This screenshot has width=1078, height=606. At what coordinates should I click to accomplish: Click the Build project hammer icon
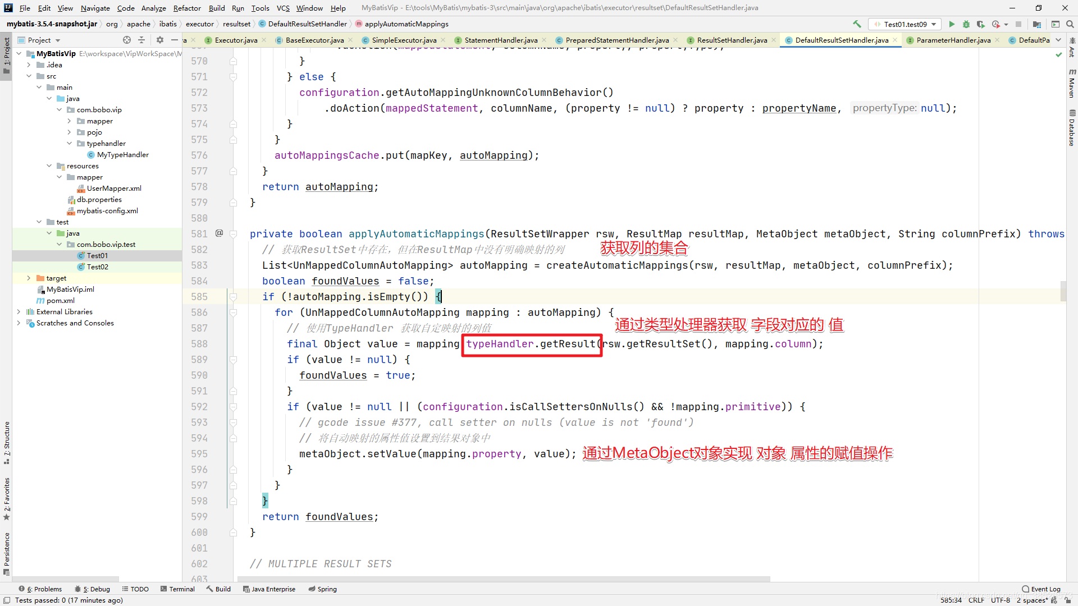[x=857, y=24]
